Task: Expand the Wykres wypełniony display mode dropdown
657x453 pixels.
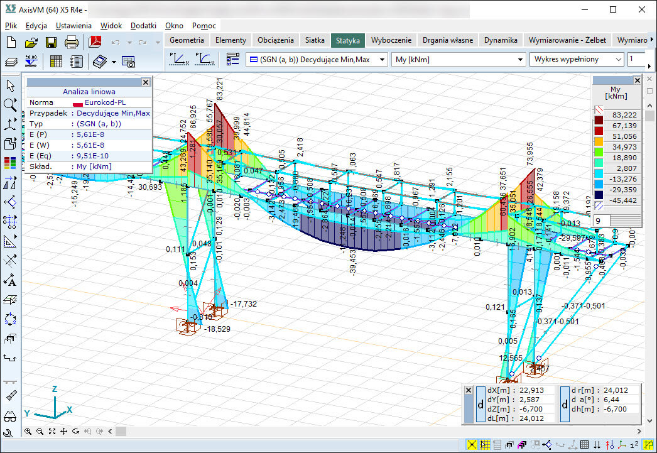Action: [x=619, y=59]
